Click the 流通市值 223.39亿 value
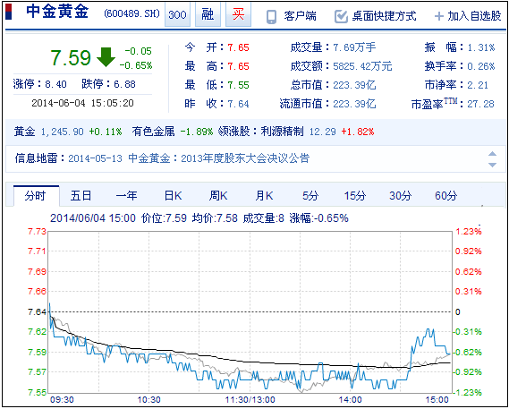 (x=354, y=105)
